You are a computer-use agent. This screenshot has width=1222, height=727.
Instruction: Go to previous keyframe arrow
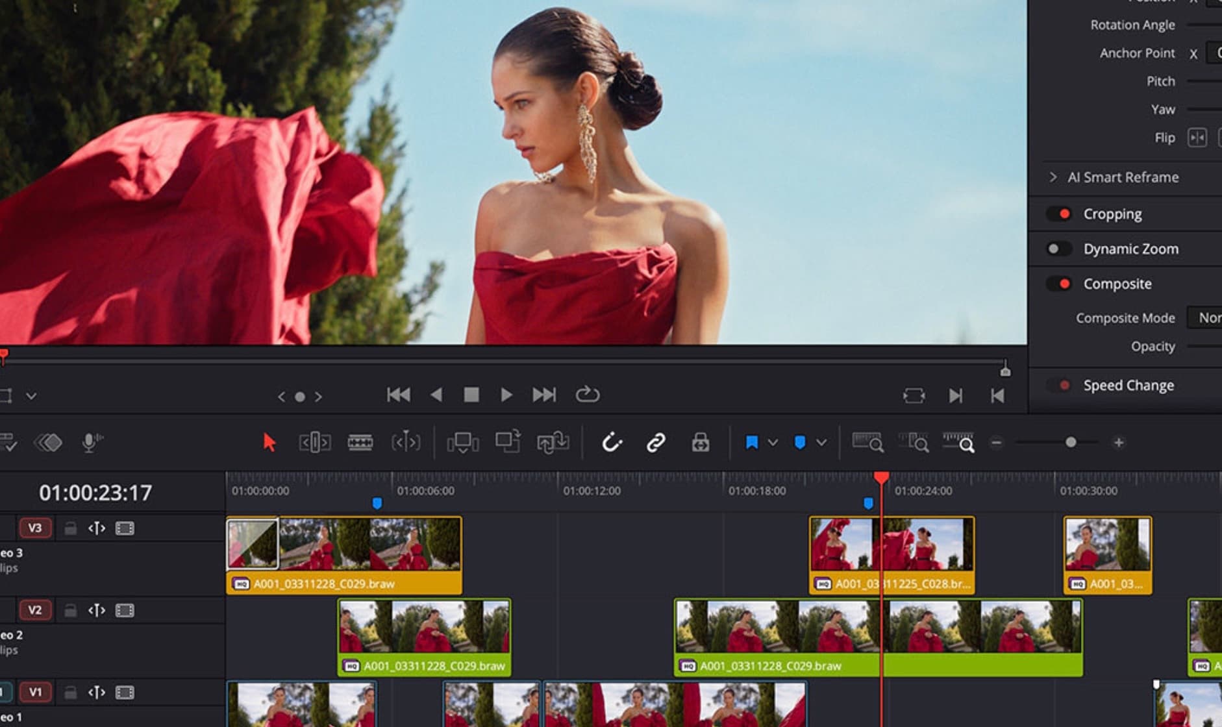click(x=281, y=397)
